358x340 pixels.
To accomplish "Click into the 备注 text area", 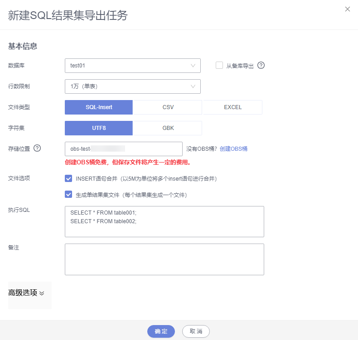I will point(164,259).
